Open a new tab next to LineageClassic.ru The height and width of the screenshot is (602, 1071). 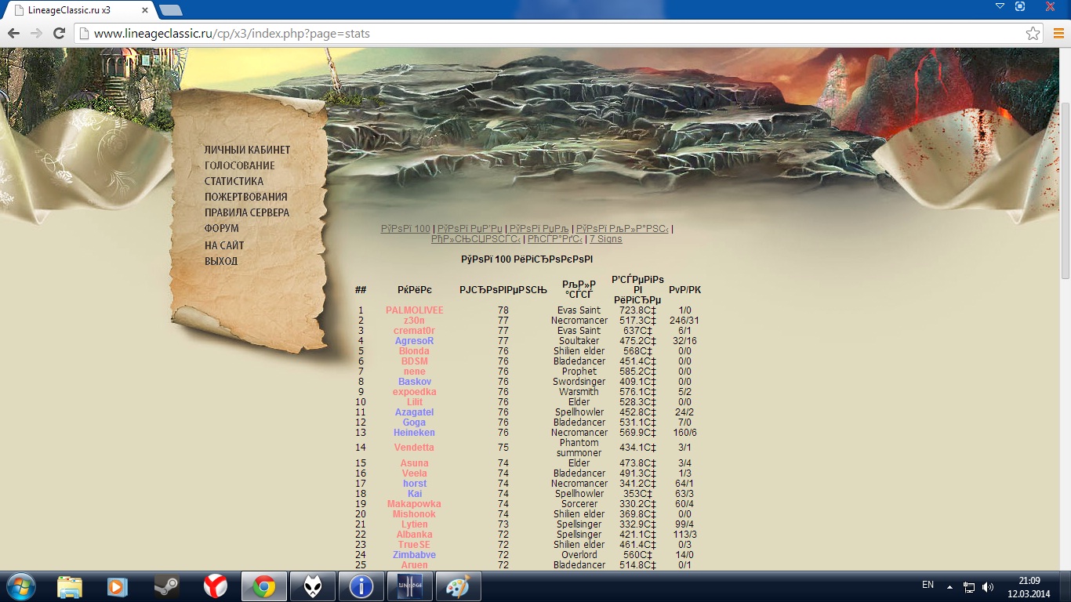[171, 10]
